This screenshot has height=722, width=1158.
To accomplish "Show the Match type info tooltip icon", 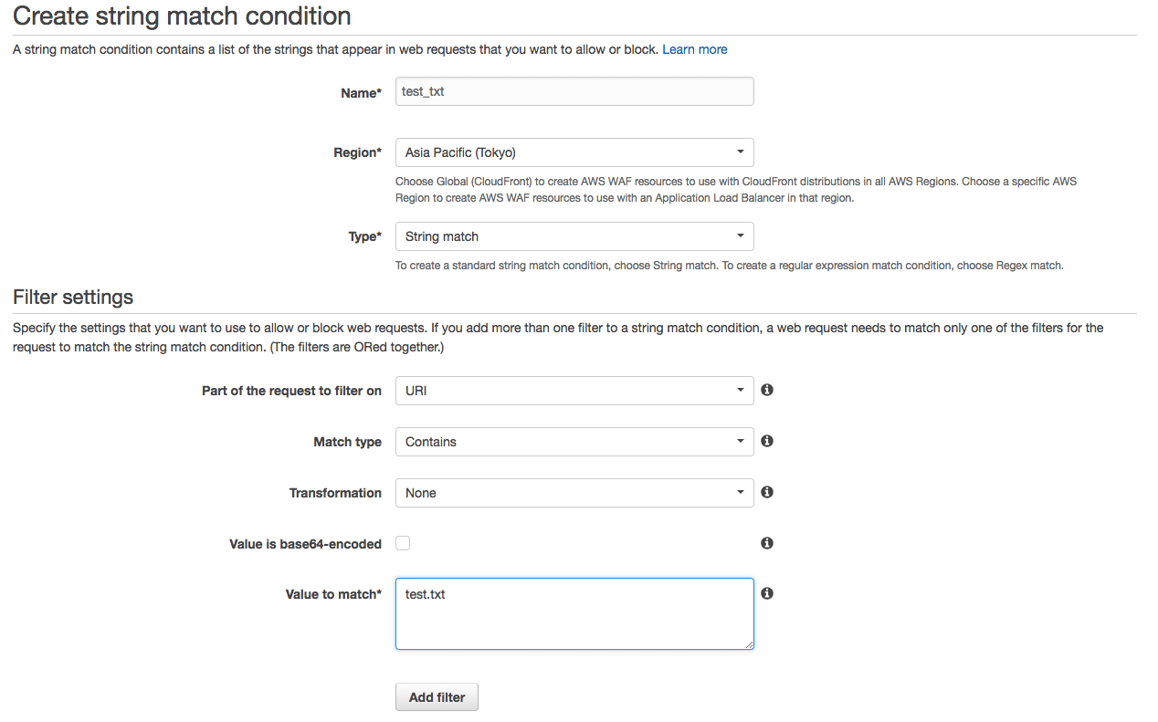I will coord(767,441).
